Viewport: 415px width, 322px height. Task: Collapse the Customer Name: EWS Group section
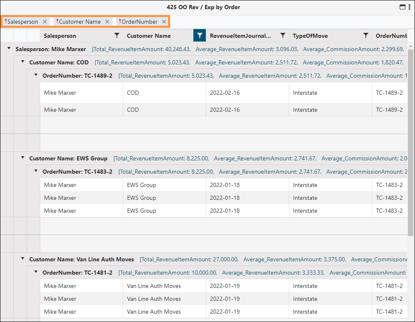pos(22,158)
